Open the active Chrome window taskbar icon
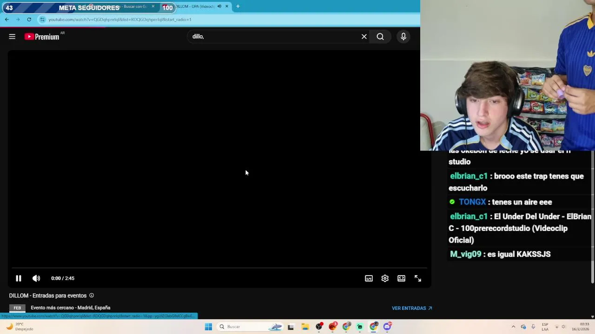Image resolution: width=595 pixels, height=334 pixels. coord(374,327)
